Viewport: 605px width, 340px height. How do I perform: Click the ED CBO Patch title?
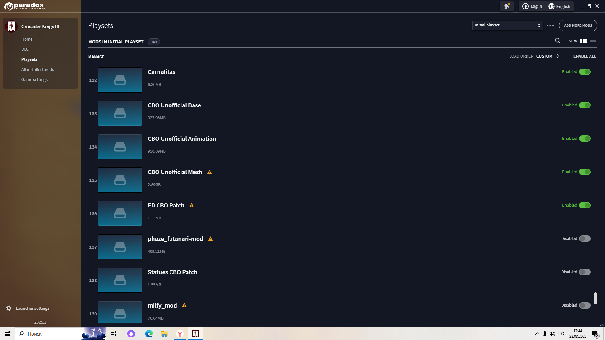click(x=166, y=205)
